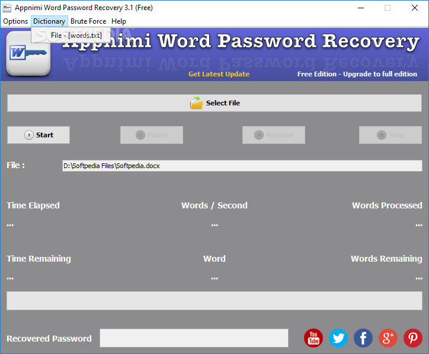The height and width of the screenshot is (354, 429).
Task: Click the Words Remaining label
Action: [x=386, y=259]
